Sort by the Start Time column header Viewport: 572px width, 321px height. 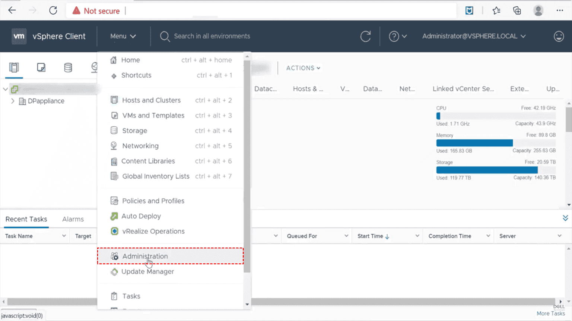pos(373,236)
